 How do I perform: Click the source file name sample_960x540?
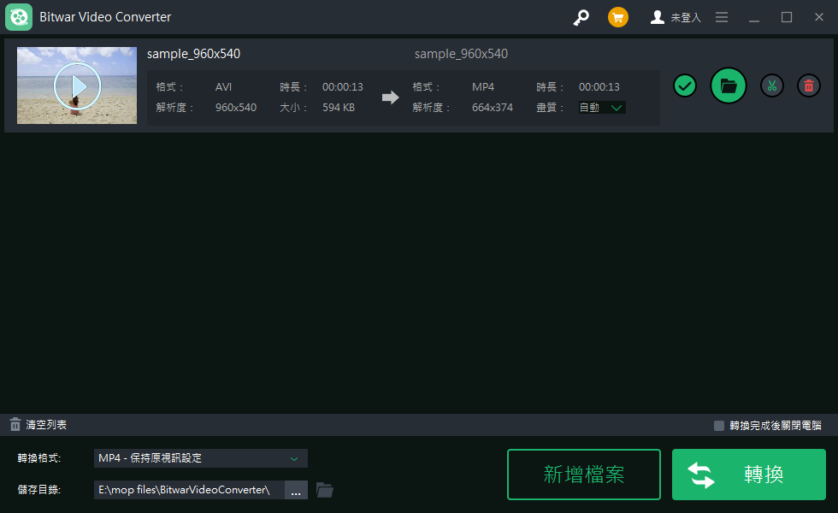tap(193, 54)
